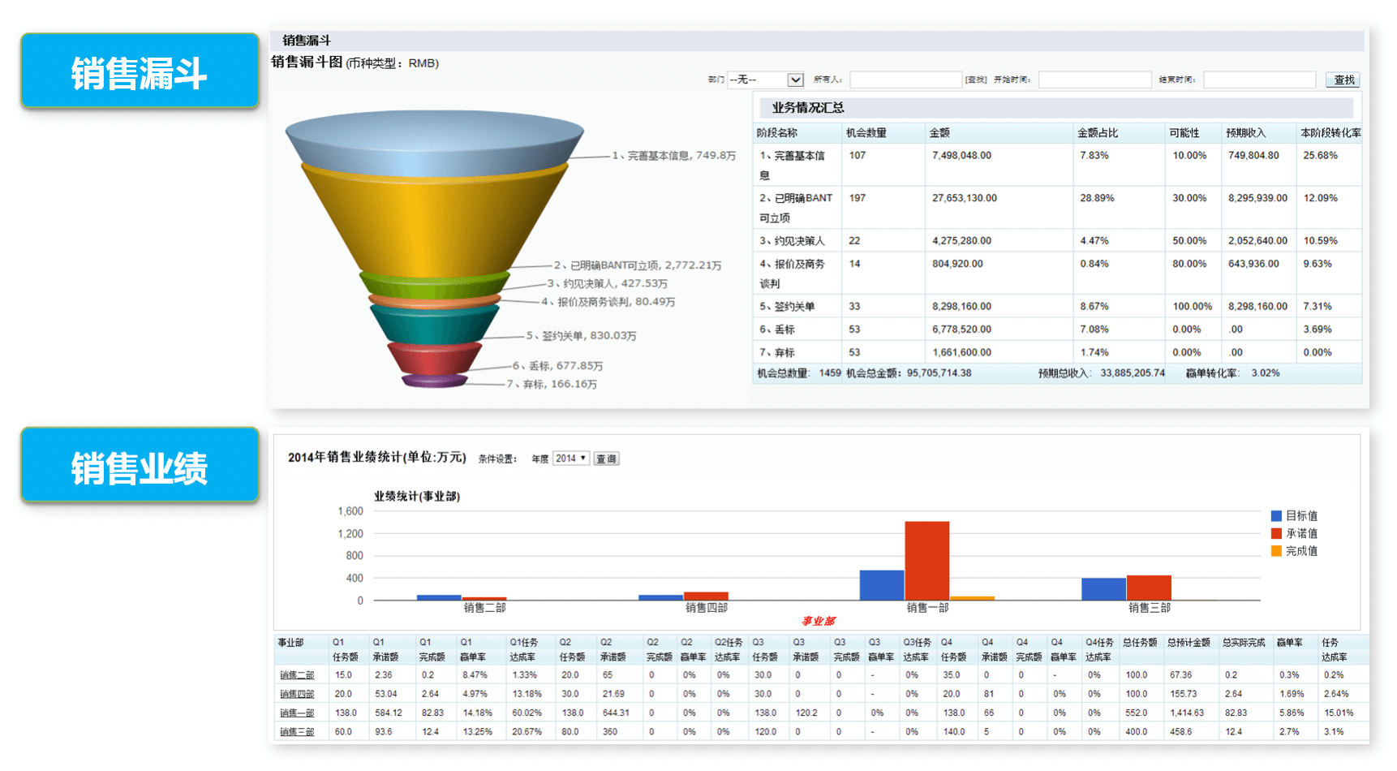Click the 业绩统计(事业部) chart title
Screen dimensions: 1397x771
click(x=417, y=496)
